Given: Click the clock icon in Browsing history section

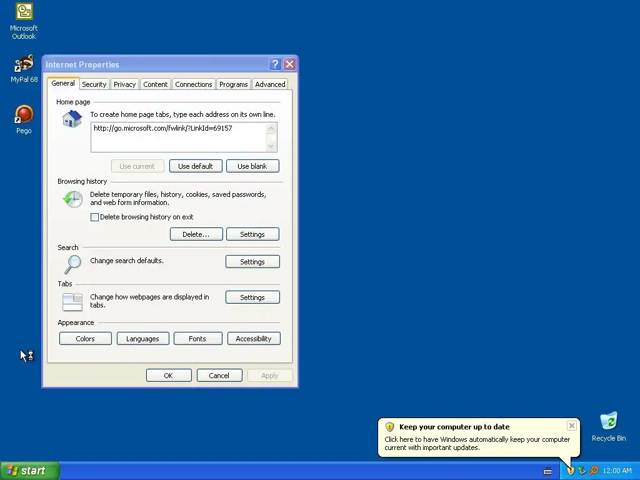Looking at the screenshot, I should click(x=72, y=199).
